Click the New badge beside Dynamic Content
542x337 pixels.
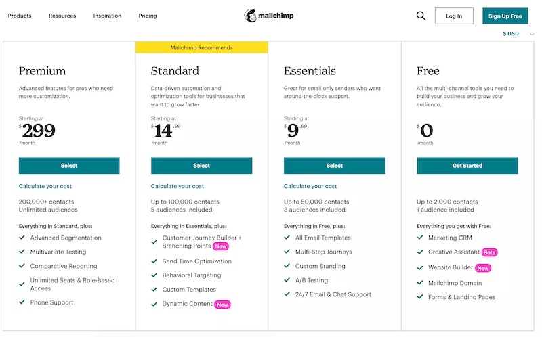tap(222, 305)
